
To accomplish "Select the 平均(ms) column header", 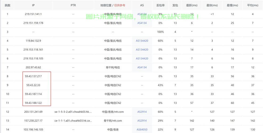I will [253, 5].
